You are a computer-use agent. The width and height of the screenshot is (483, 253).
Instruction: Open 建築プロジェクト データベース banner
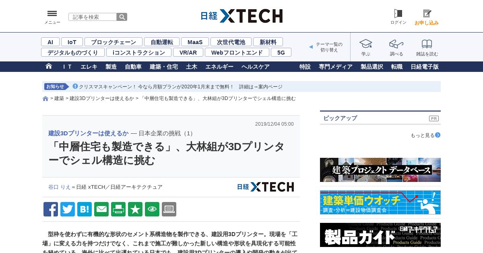click(380, 170)
